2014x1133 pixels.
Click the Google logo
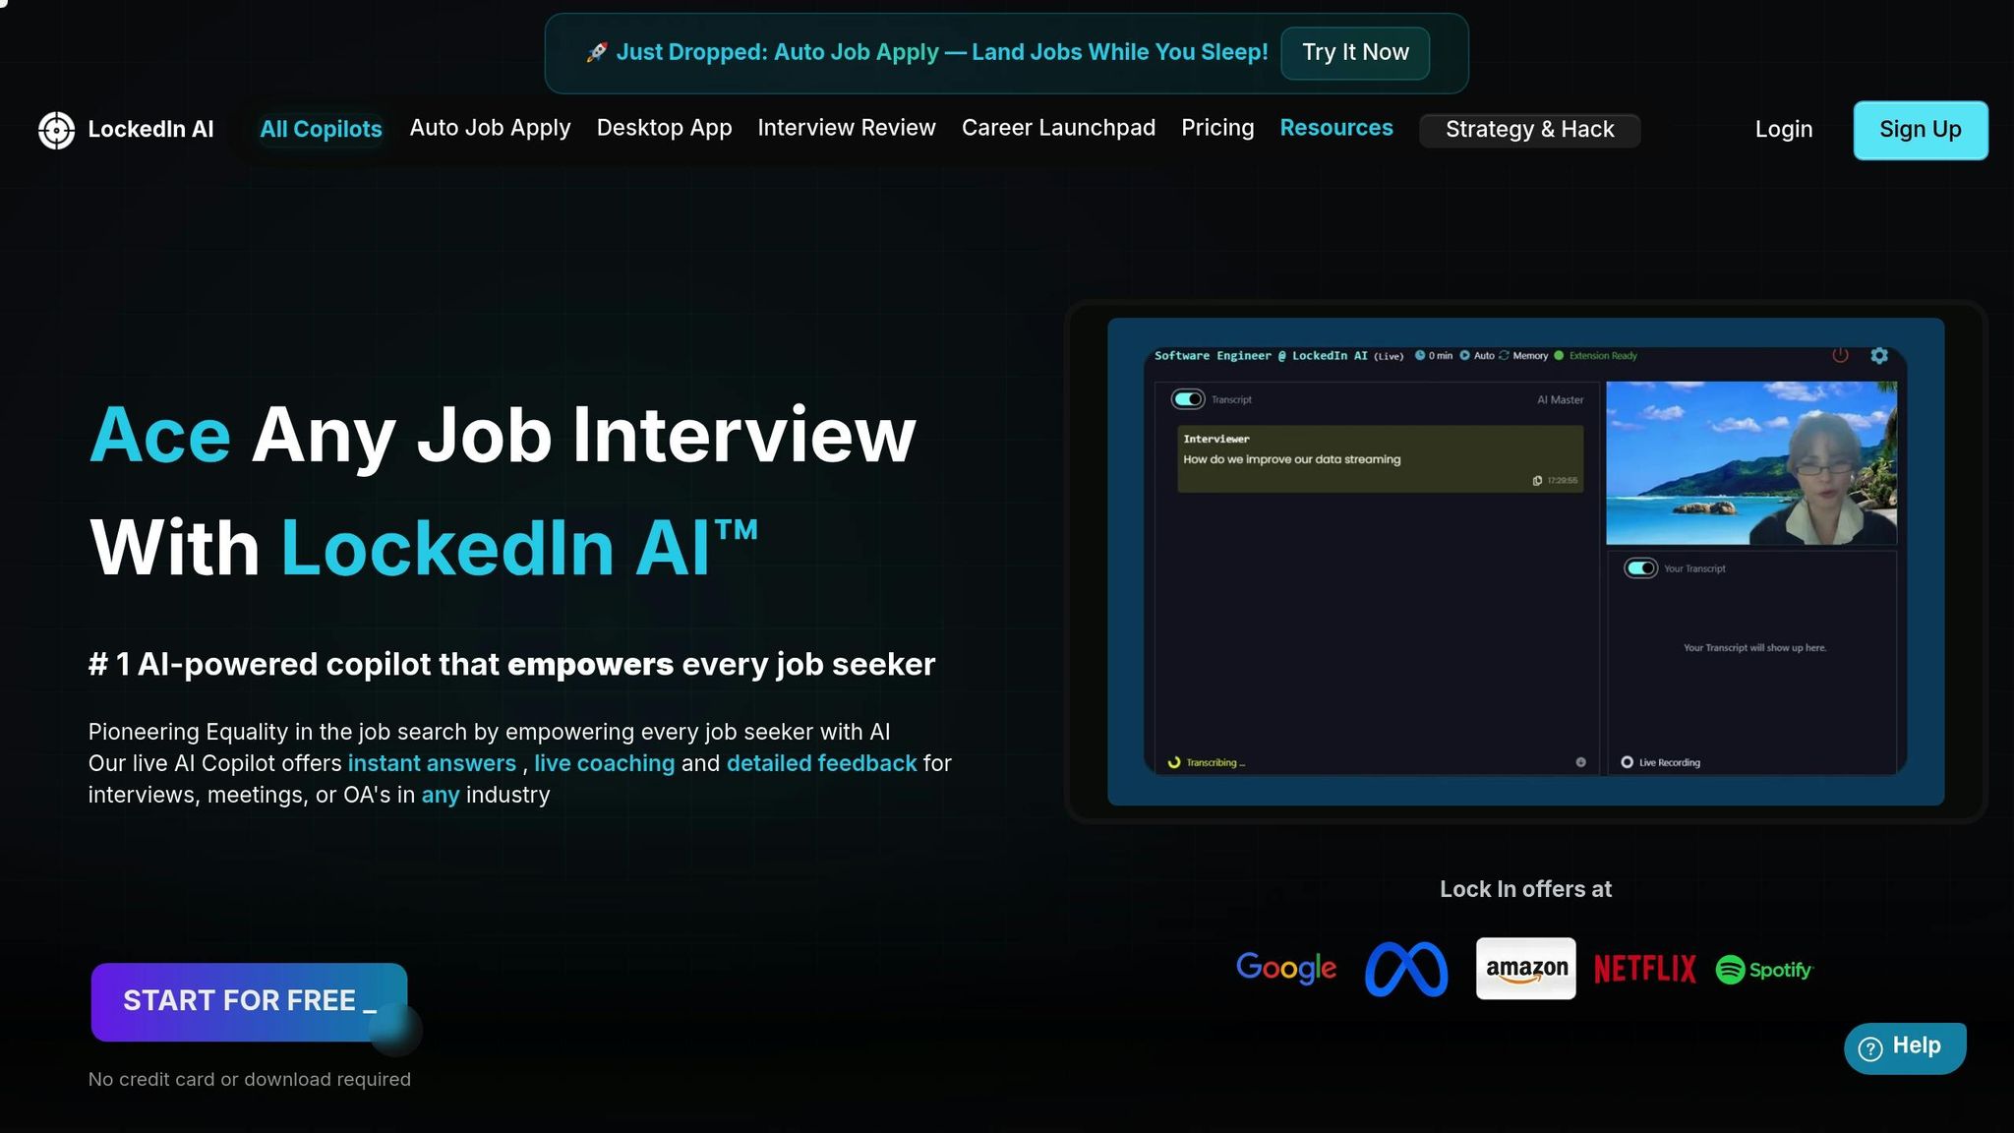click(1286, 969)
